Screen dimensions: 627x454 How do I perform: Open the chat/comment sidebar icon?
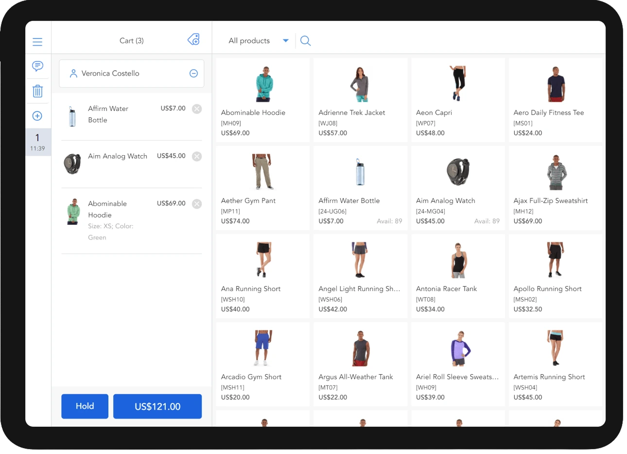[38, 66]
